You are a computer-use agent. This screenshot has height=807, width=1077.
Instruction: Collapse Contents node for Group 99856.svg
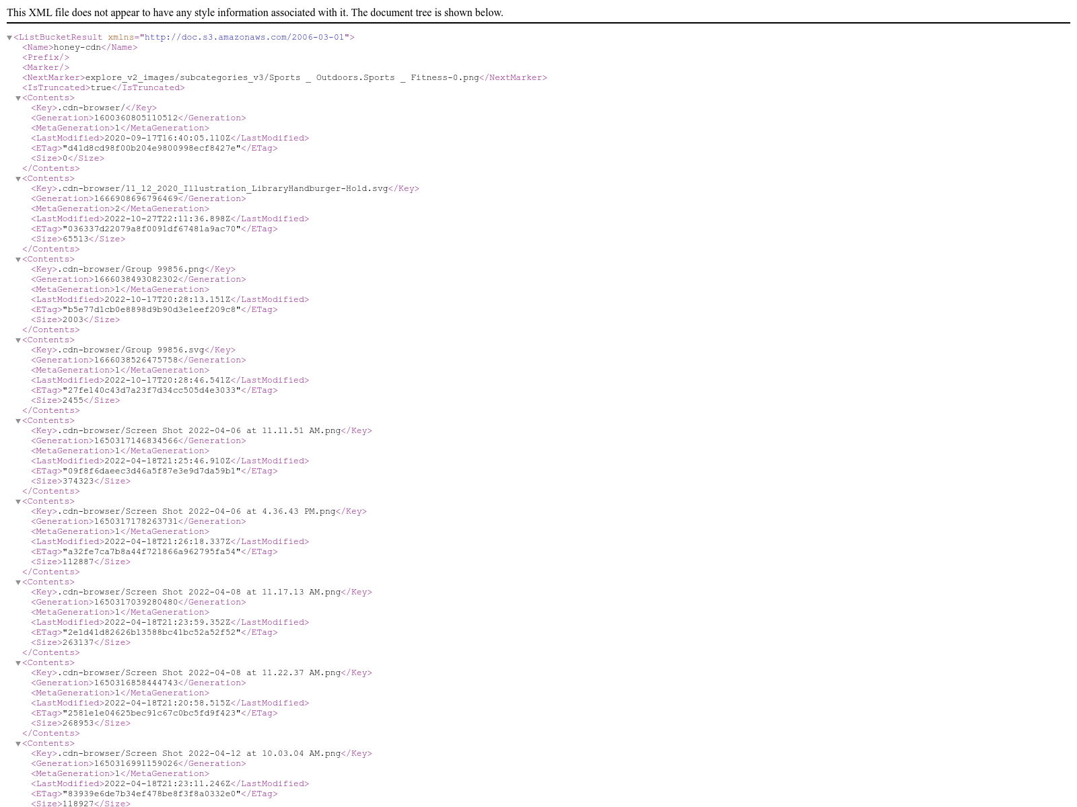pyautogui.click(x=18, y=340)
